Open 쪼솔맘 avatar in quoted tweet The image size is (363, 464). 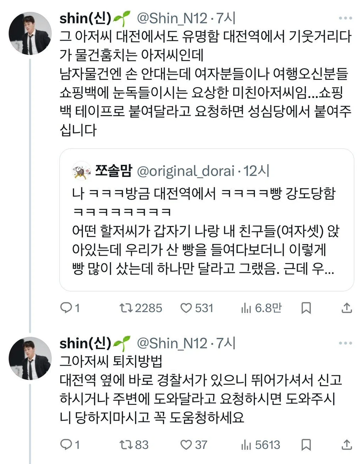pos(81,171)
